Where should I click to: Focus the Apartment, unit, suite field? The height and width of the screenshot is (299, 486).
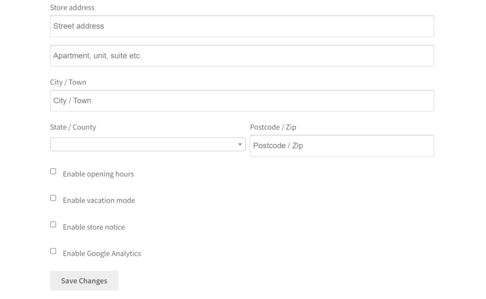click(x=242, y=56)
